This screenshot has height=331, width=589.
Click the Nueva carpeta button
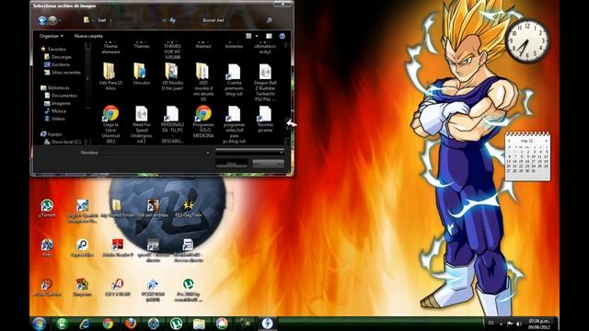point(88,36)
